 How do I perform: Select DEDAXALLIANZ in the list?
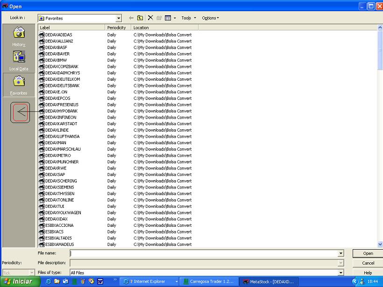tap(59, 41)
